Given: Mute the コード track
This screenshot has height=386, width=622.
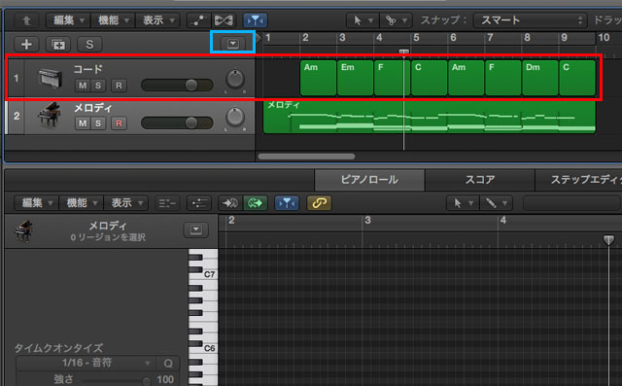Looking at the screenshot, I should click(82, 86).
